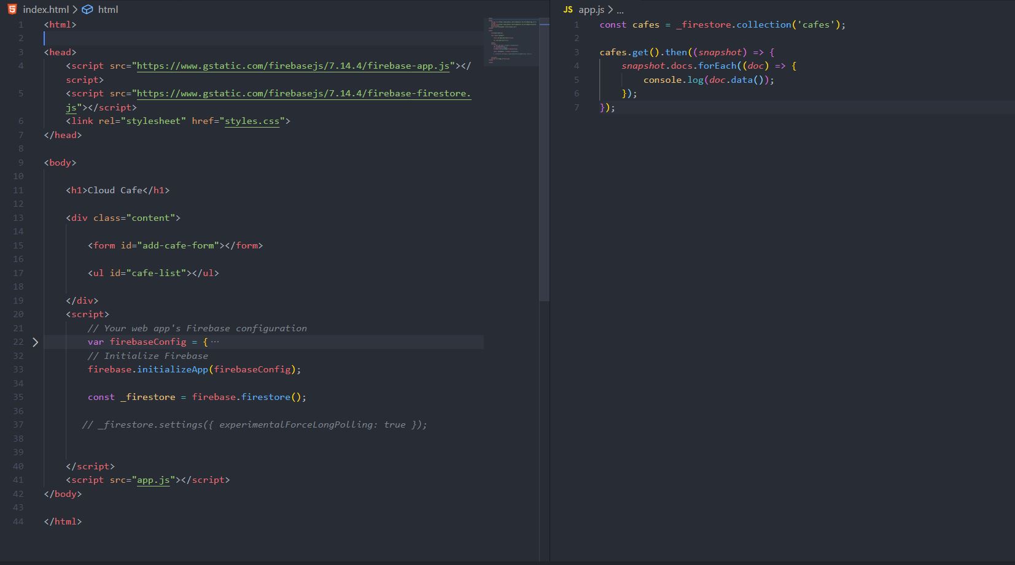Open the index.html breadcrumb item
Screen dimensions: 1015x565
pos(46,9)
